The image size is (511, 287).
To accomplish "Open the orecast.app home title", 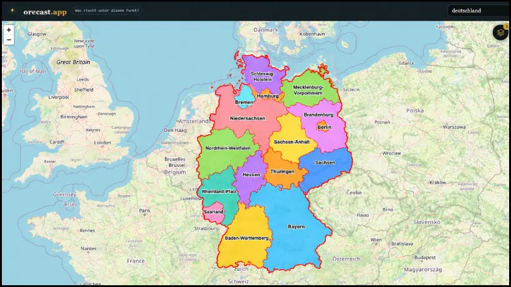I will pyautogui.click(x=45, y=12).
